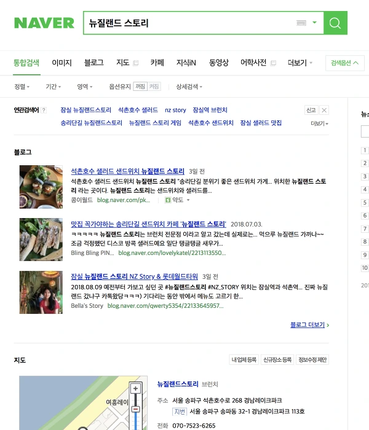Click phone number 070-7523-6265
The height and width of the screenshot is (430, 369).
tap(194, 426)
